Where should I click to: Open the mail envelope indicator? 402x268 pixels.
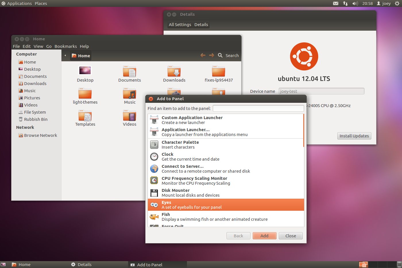pyautogui.click(x=335, y=3)
